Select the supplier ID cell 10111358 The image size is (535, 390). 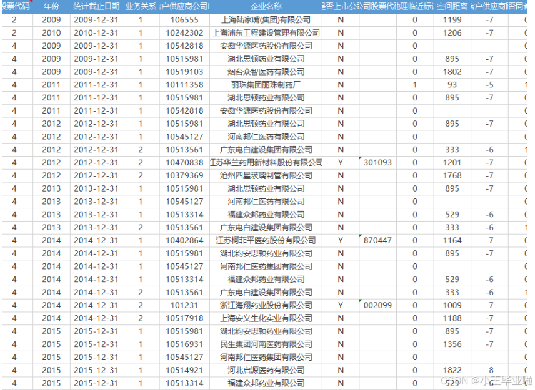coord(184,85)
